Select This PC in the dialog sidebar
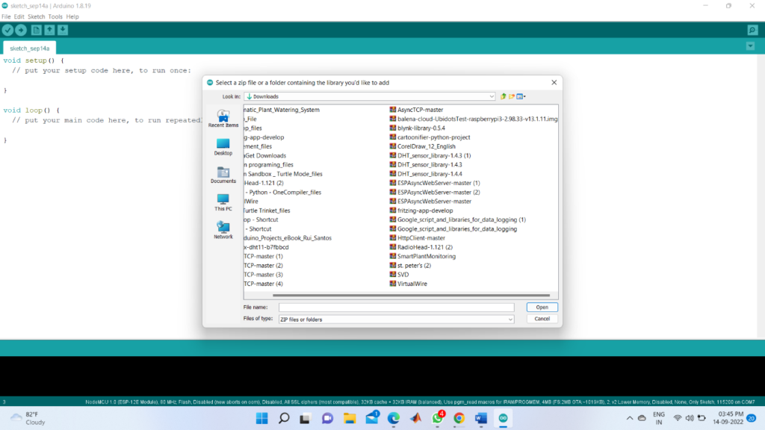 [223, 202]
